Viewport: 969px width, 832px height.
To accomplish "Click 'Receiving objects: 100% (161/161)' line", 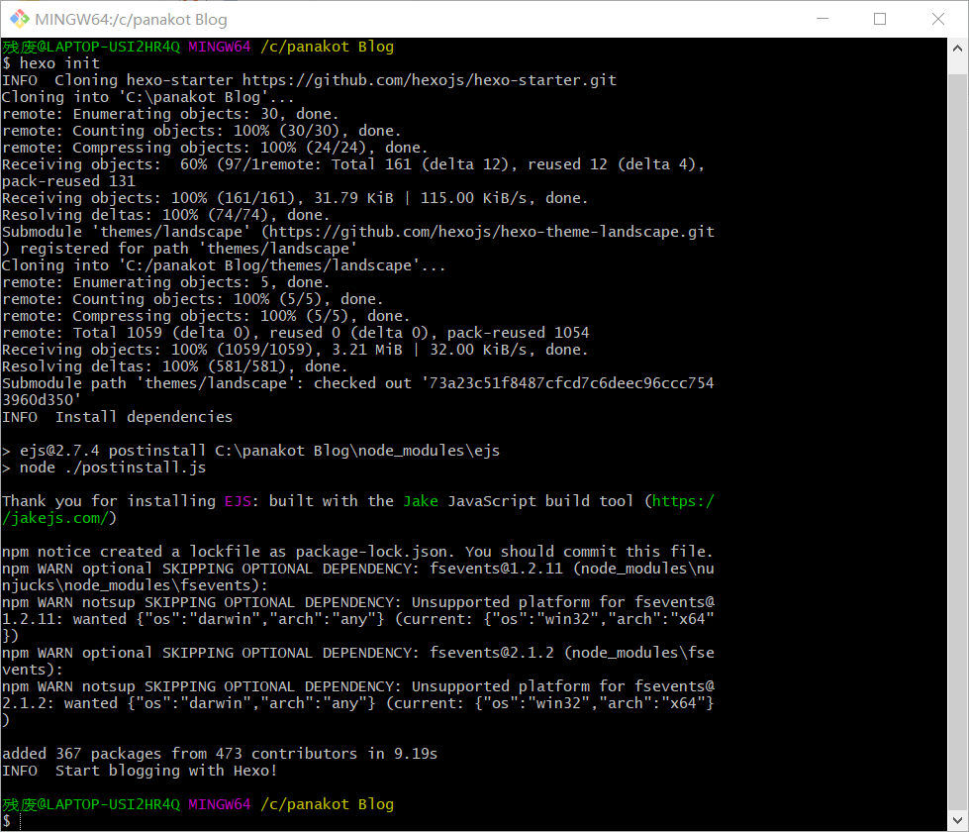I will 295,198.
